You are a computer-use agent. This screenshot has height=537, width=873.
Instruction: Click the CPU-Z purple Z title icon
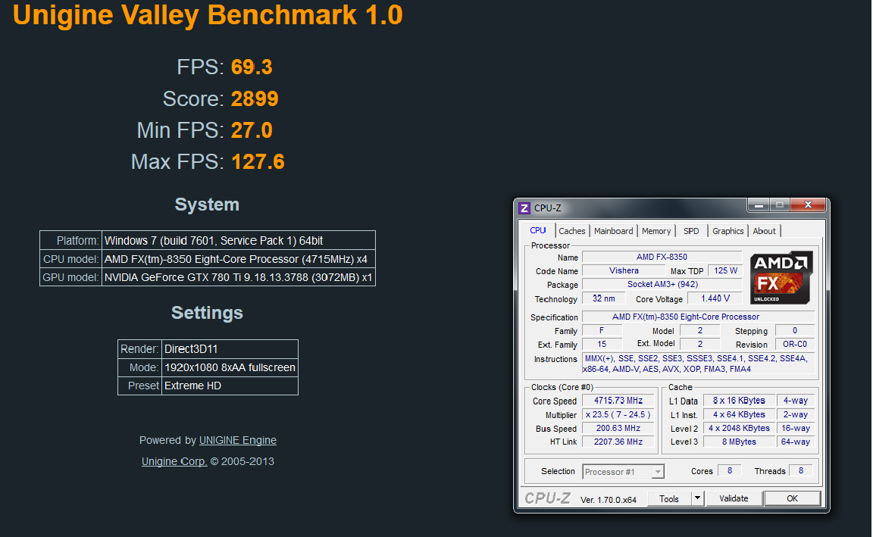point(524,208)
